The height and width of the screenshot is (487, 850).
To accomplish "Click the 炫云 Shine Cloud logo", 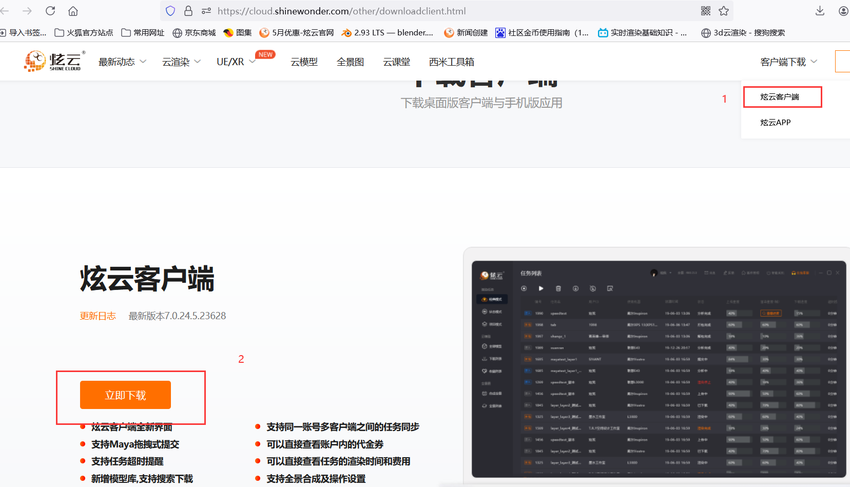I will (x=54, y=61).
